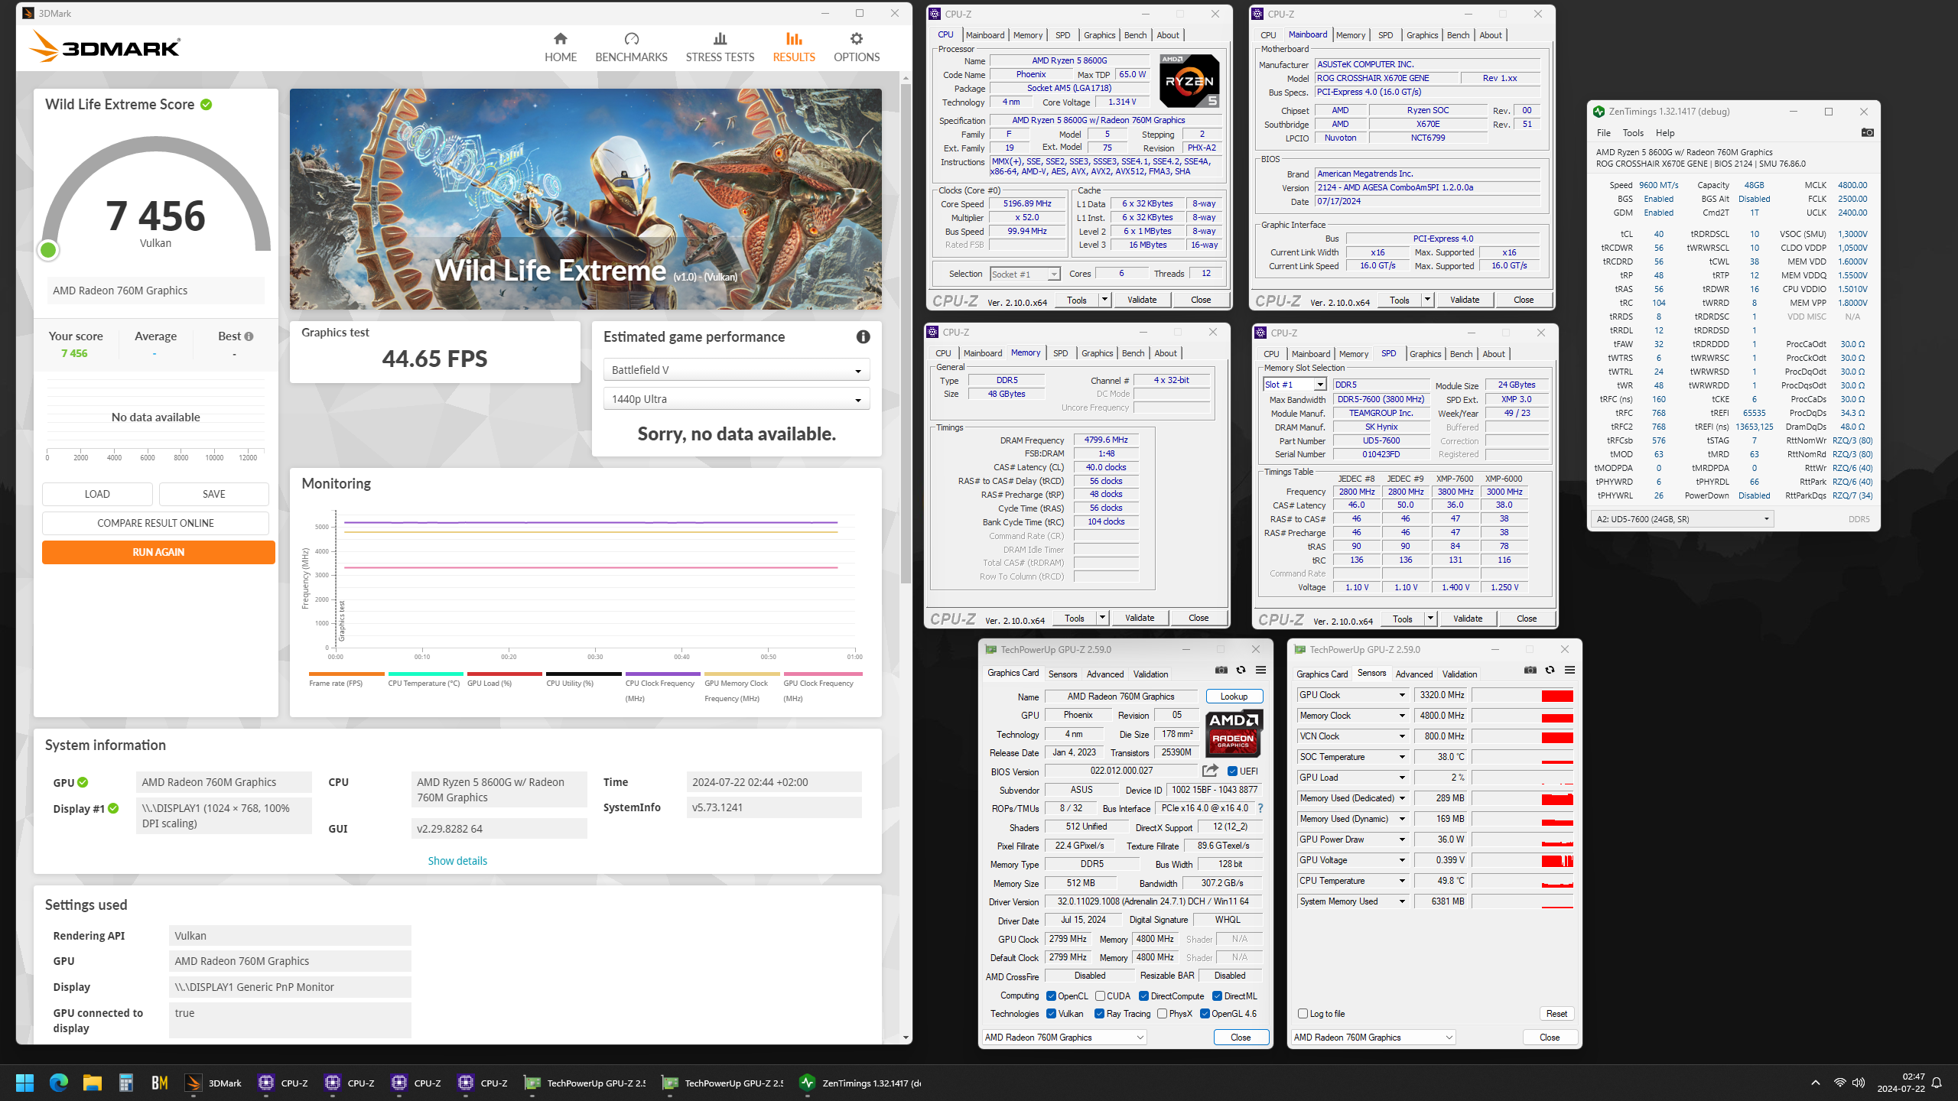Click Lookup button in GPU-Z
Image resolution: width=1958 pixels, height=1101 pixels.
click(x=1234, y=697)
